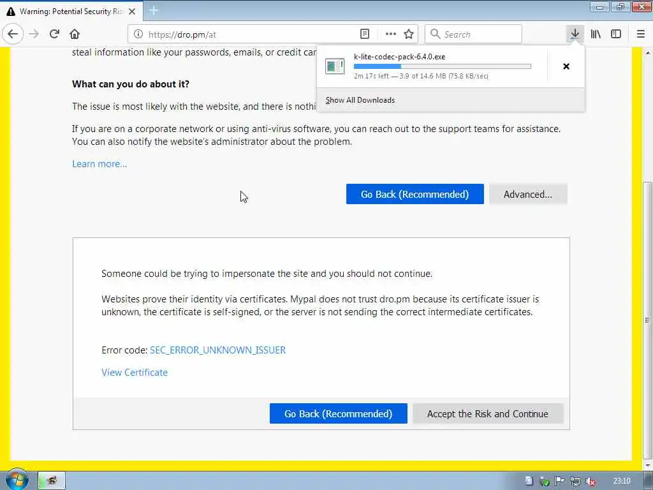Close the Warning: Potential Security Risk tab
This screenshot has height=490, width=653.
pos(132,11)
